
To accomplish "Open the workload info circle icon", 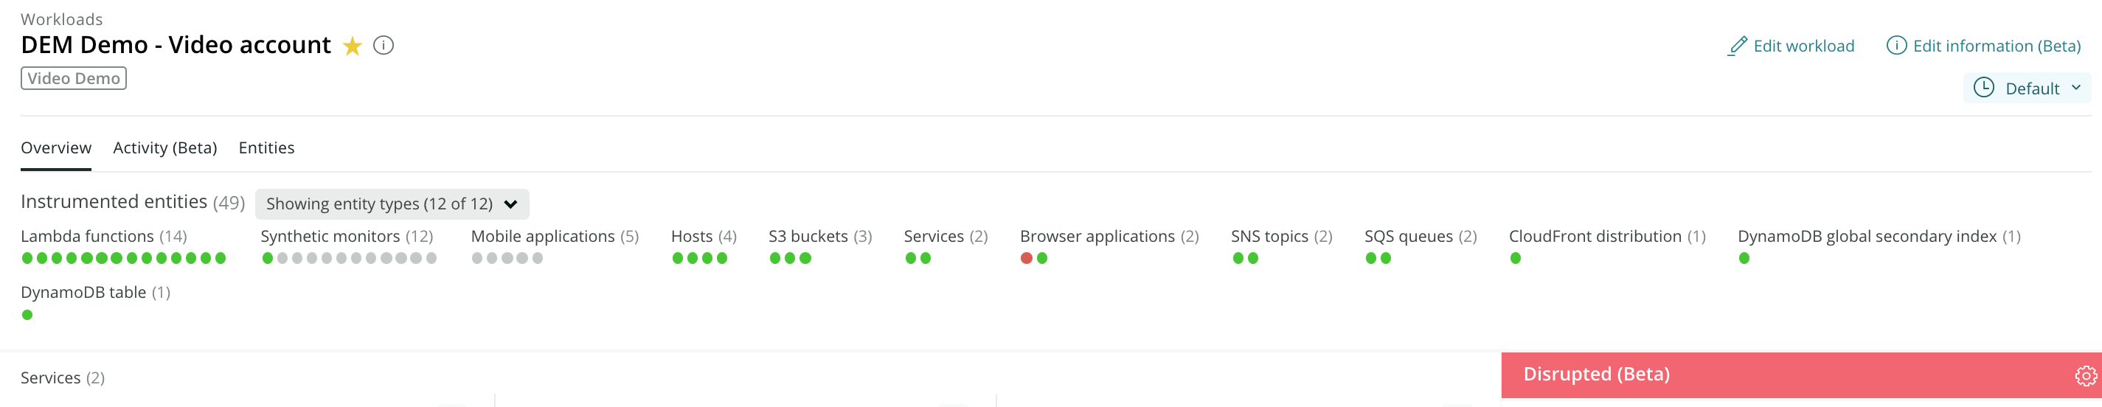I will (x=384, y=45).
